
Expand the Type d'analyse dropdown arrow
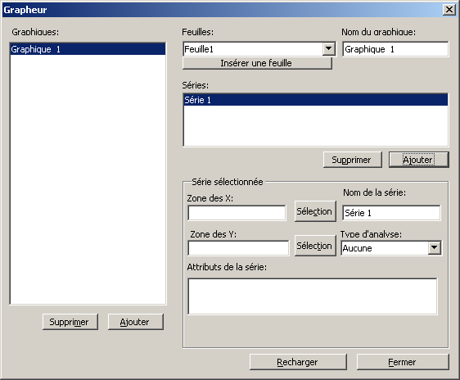pos(434,248)
